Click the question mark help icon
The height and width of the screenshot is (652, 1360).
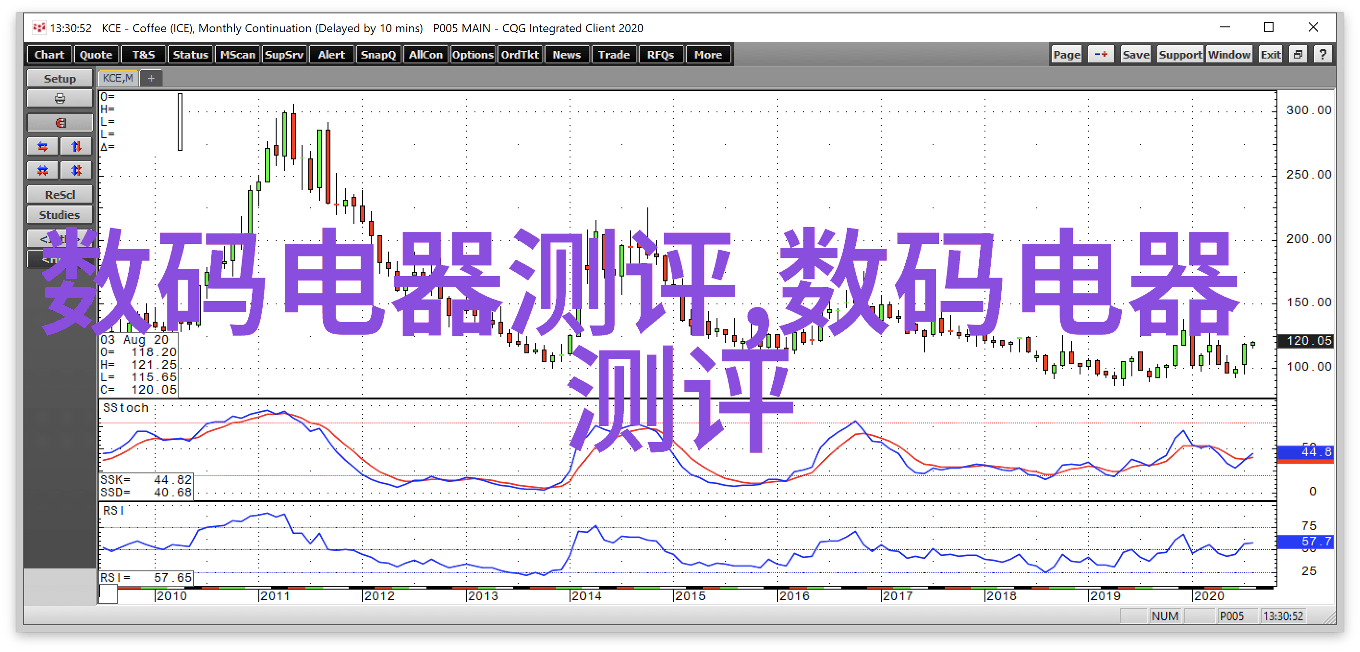[x=1323, y=54]
